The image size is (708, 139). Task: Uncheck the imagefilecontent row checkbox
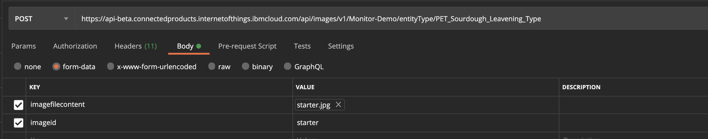[x=19, y=105]
